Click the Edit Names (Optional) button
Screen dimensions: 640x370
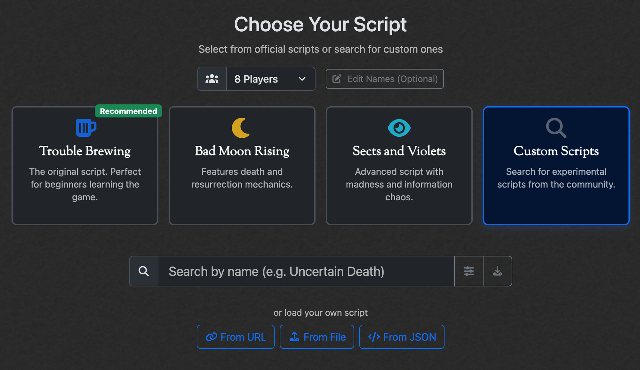[x=384, y=79]
